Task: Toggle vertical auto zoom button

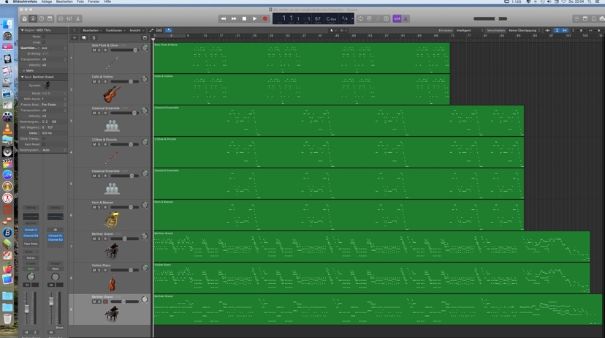Action: point(557,30)
